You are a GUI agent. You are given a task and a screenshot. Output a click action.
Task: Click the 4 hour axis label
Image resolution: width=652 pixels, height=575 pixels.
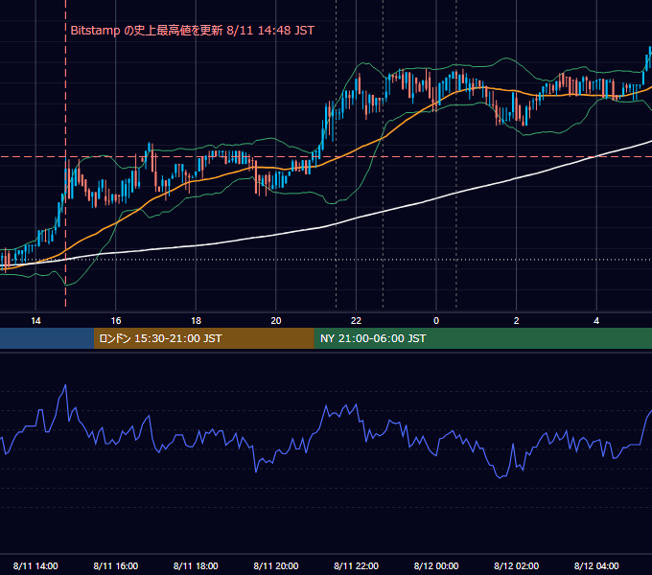pos(596,321)
